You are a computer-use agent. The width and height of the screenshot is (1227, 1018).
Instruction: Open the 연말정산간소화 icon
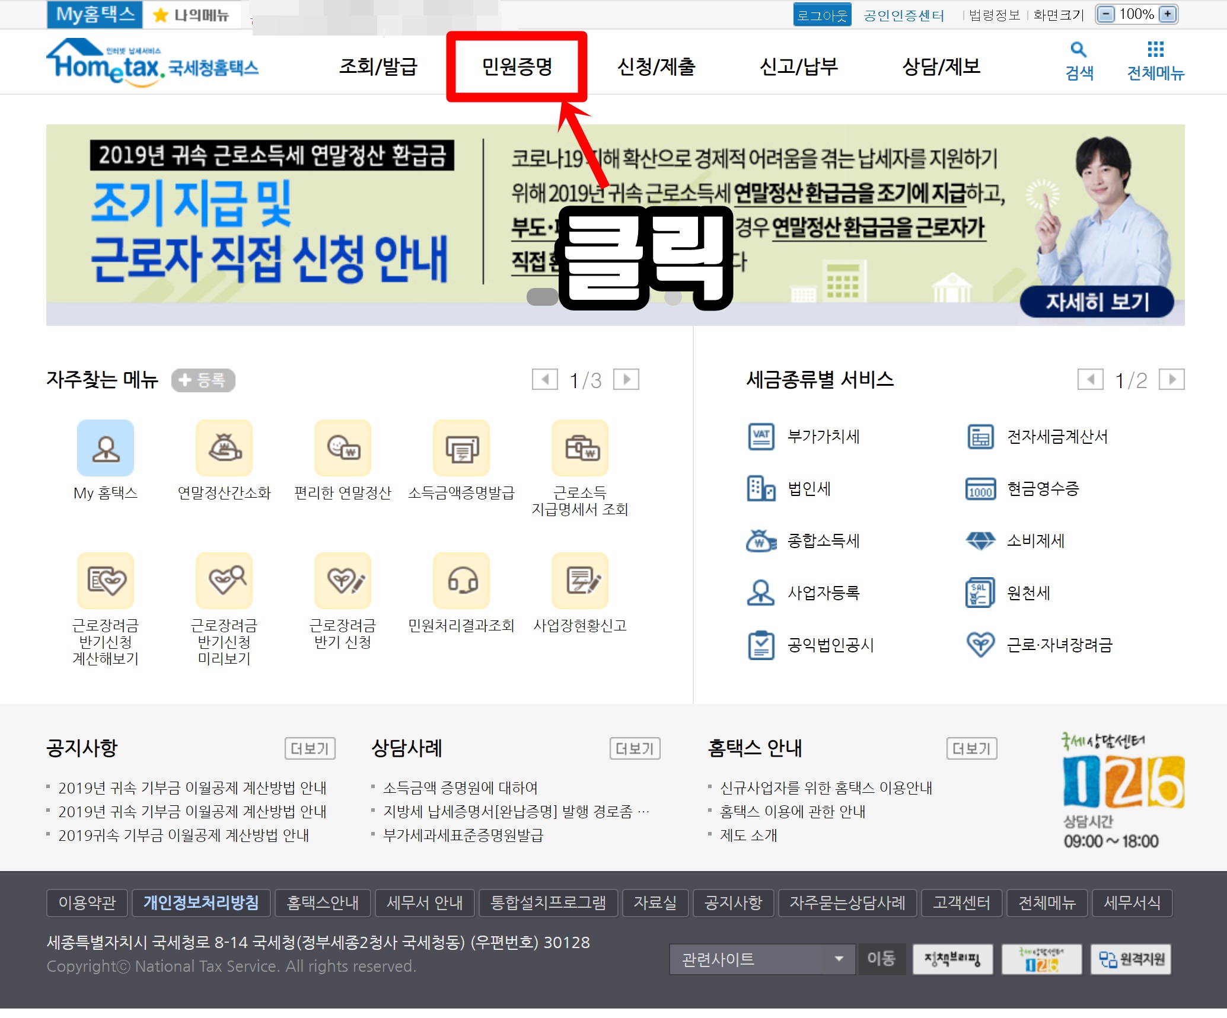point(224,448)
